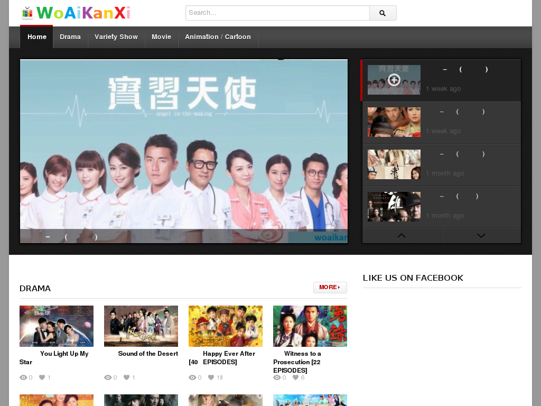541x406 pixels.
Task: Select Movie in the navigation bar
Action: click(161, 37)
